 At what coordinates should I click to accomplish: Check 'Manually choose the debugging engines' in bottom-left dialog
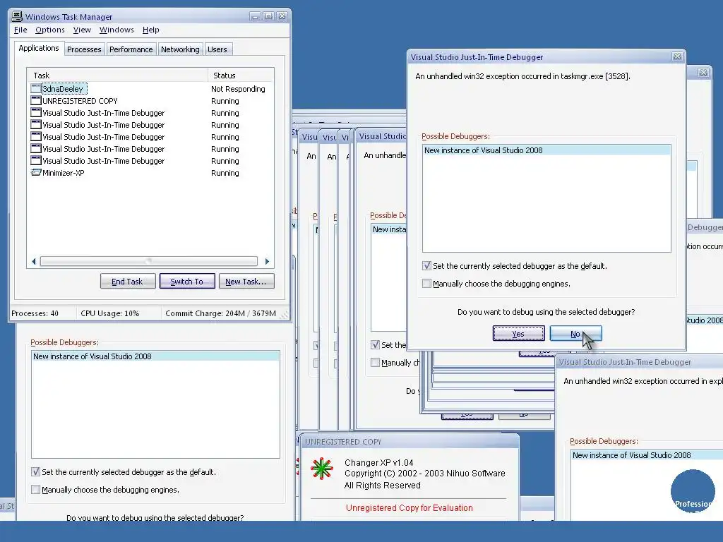35,490
